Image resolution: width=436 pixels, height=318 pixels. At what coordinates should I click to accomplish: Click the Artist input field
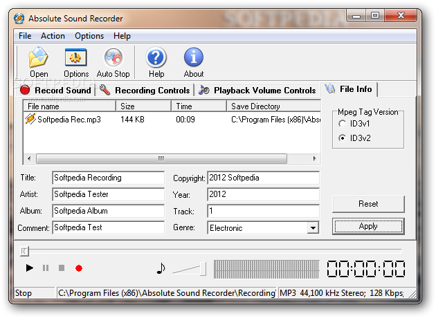click(108, 194)
